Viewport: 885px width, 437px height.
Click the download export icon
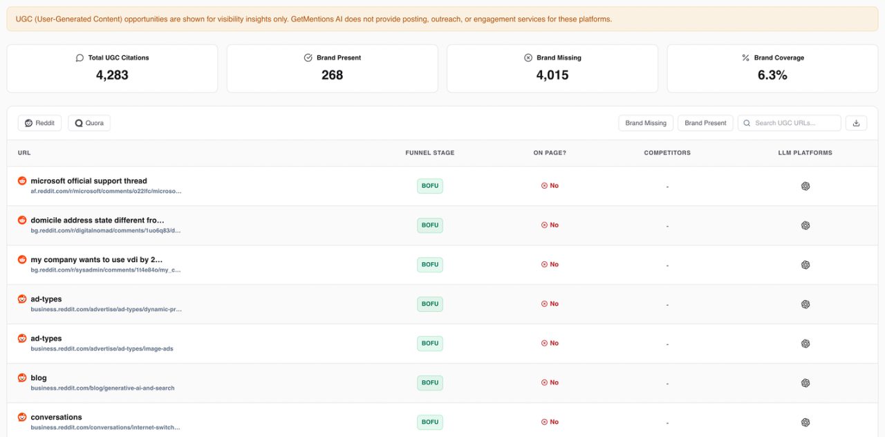tap(856, 123)
